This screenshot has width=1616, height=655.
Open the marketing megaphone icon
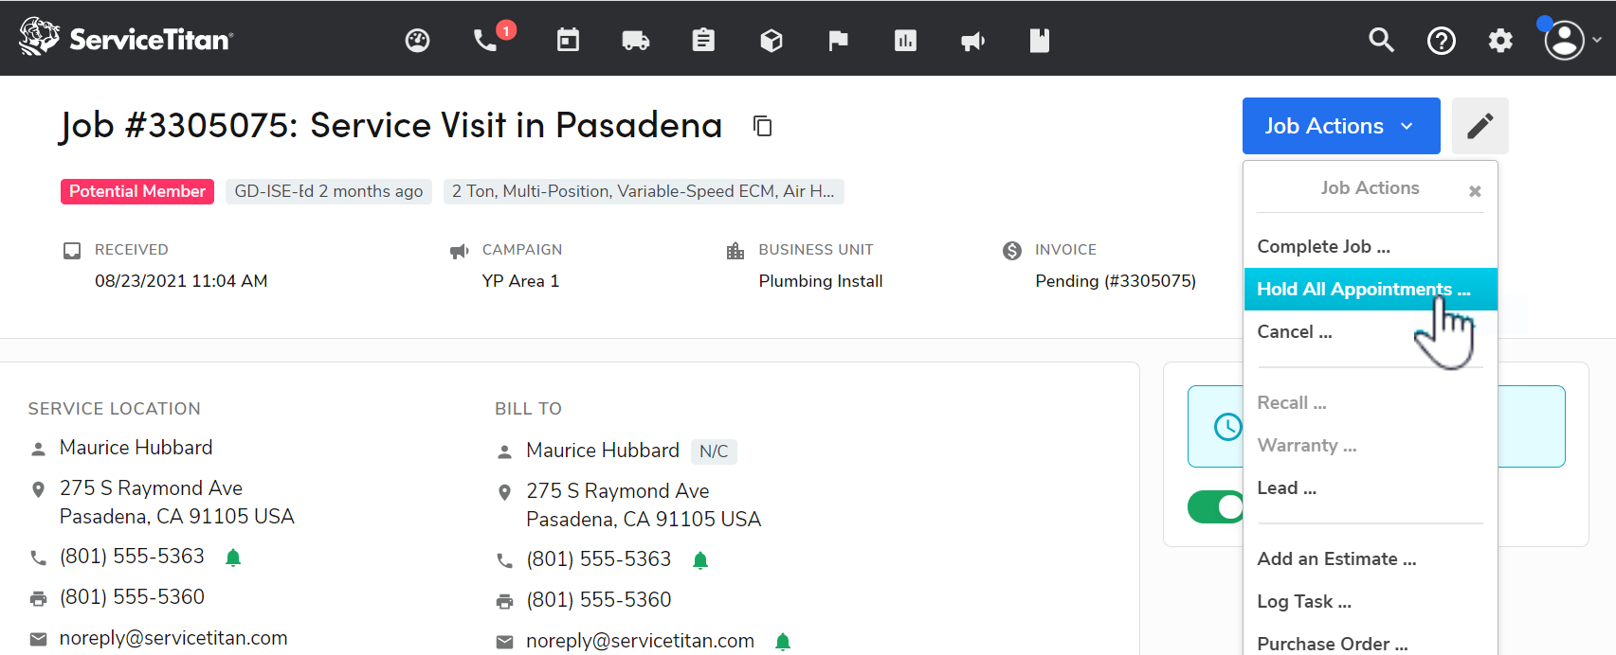click(x=973, y=41)
